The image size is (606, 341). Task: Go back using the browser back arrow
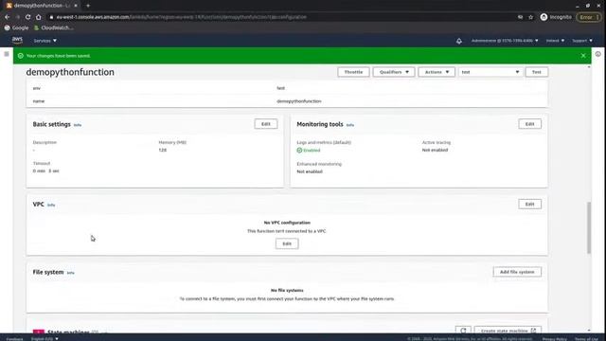(x=7, y=17)
